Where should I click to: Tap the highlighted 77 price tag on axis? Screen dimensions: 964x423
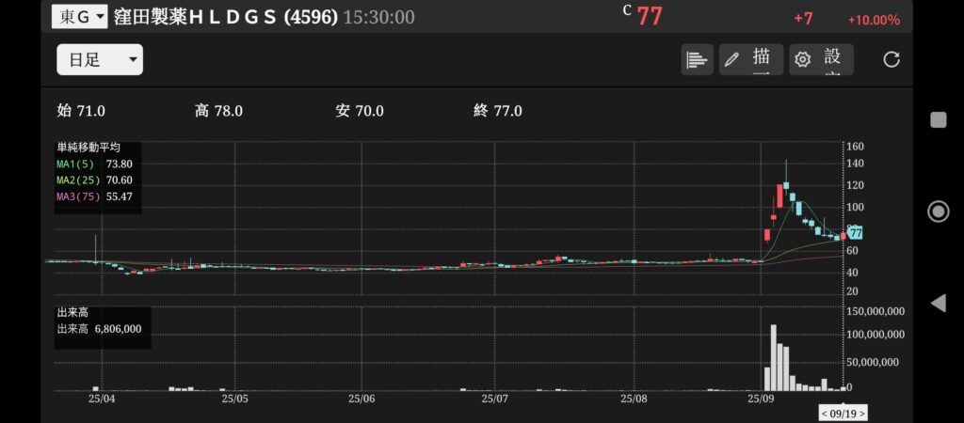(x=856, y=233)
